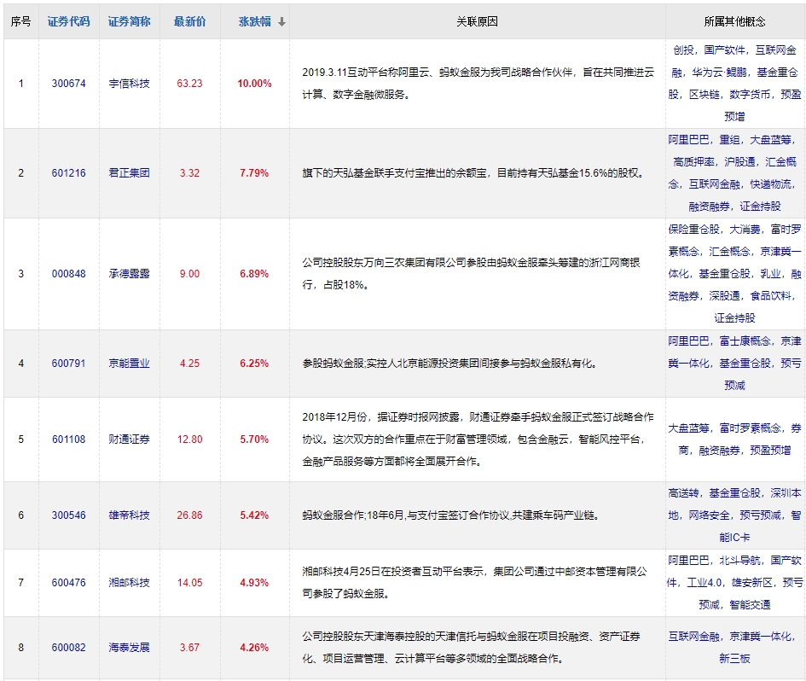This screenshot has width=806, height=681.
Task: Open the 快递物流 concept link
Action: pyautogui.click(x=770, y=184)
